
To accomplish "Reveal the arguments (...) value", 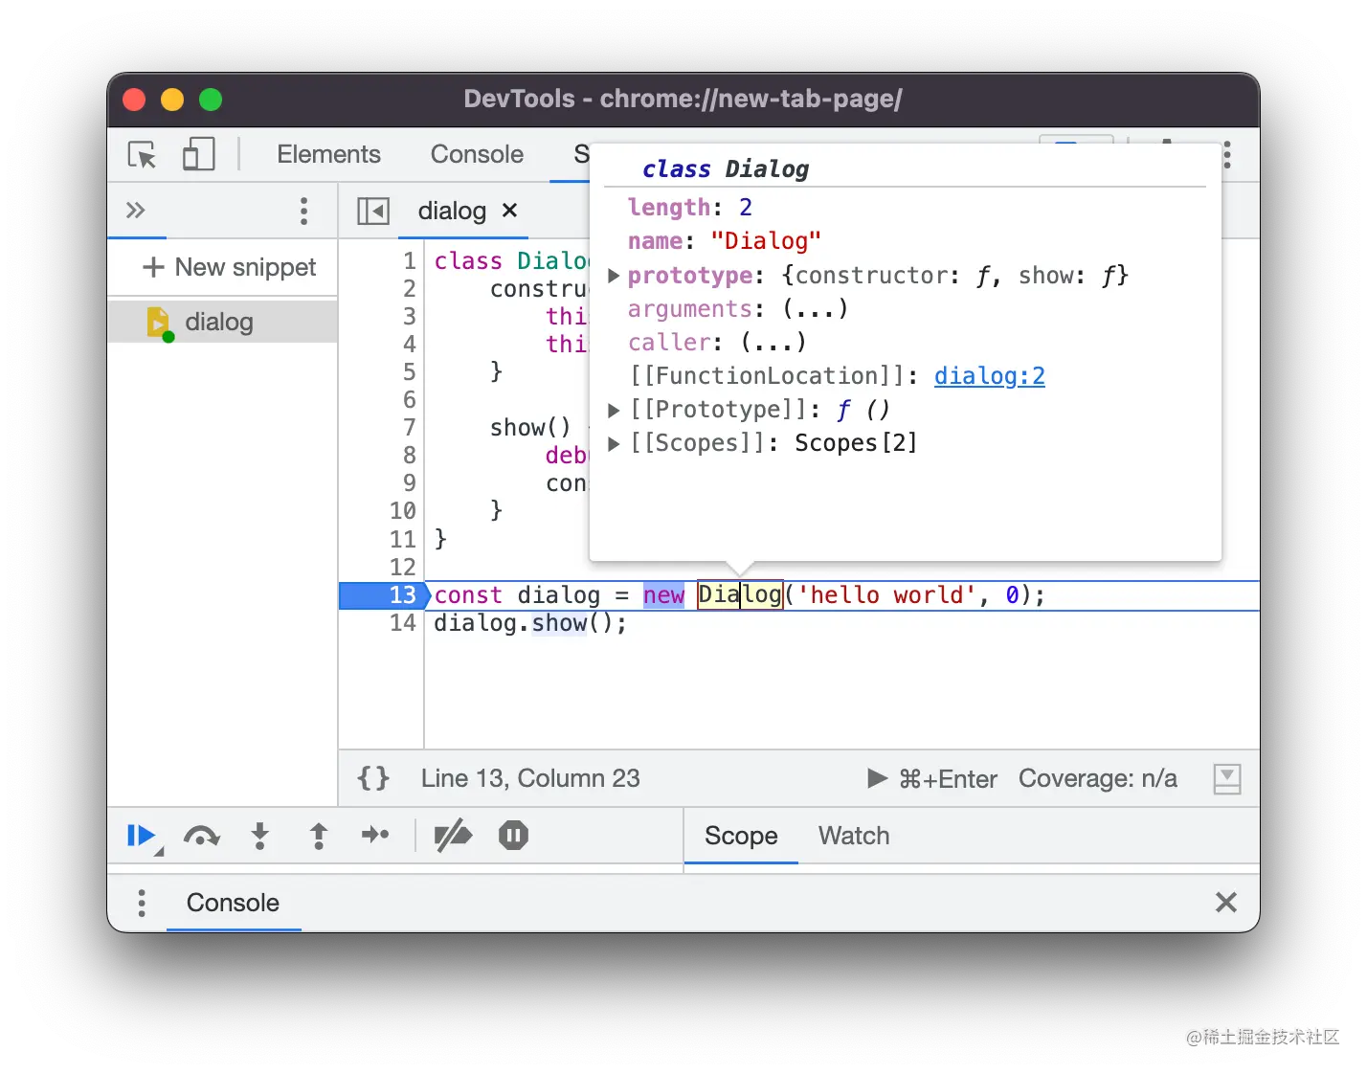I will (816, 309).
